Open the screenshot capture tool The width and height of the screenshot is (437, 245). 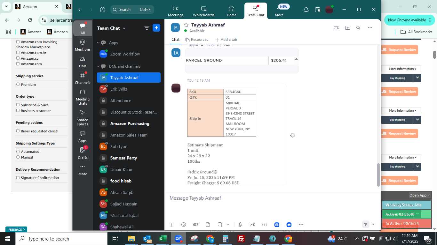pyautogui.click(x=220, y=225)
